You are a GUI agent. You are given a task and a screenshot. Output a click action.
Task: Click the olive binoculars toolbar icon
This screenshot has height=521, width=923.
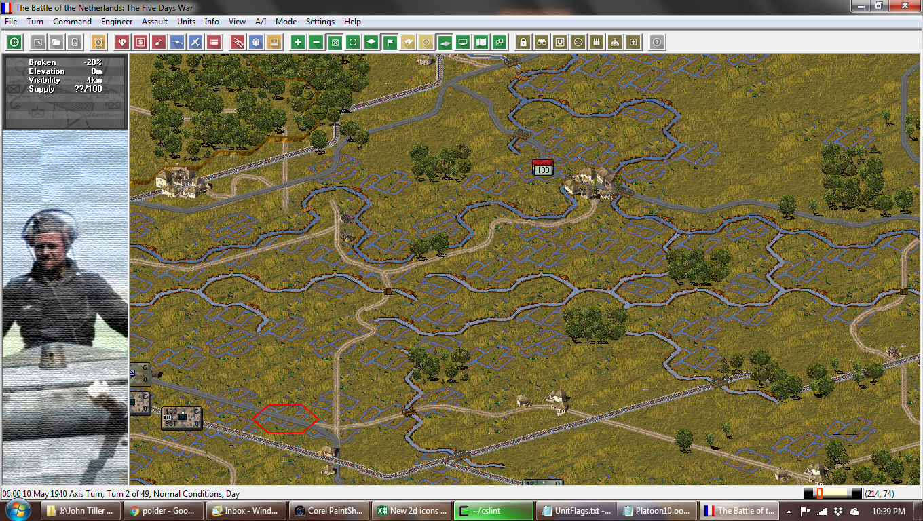pos(542,42)
